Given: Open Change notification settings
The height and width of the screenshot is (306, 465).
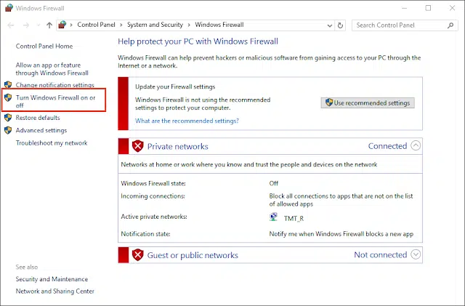Looking at the screenshot, I should point(55,85).
